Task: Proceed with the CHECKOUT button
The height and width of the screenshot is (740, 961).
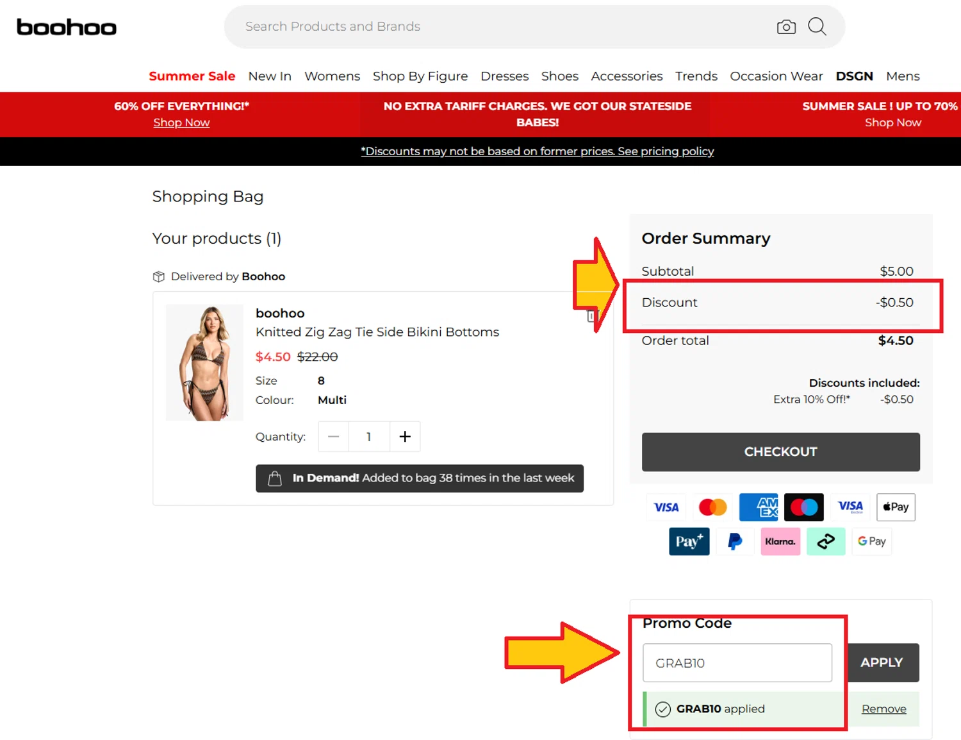Action: (780, 452)
